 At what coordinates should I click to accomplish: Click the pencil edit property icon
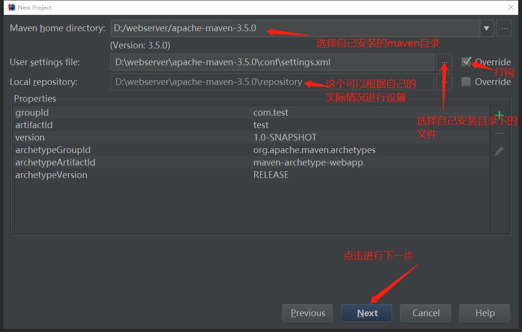[499, 152]
